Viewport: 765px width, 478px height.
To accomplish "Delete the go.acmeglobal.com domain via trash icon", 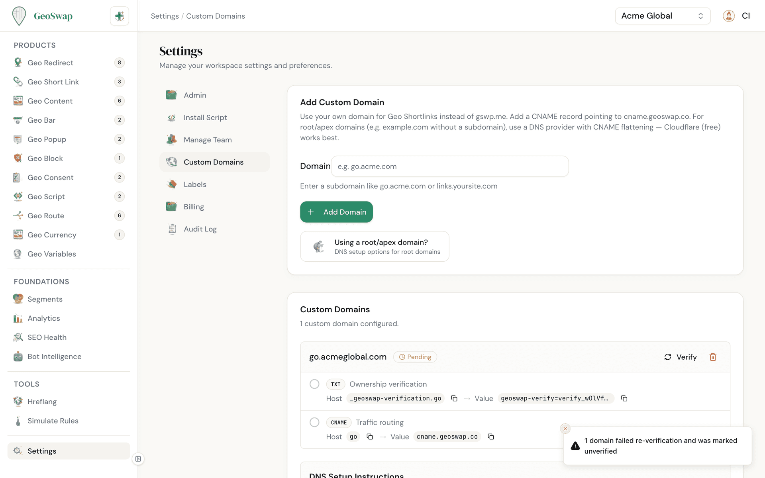I will coord(713,357).
